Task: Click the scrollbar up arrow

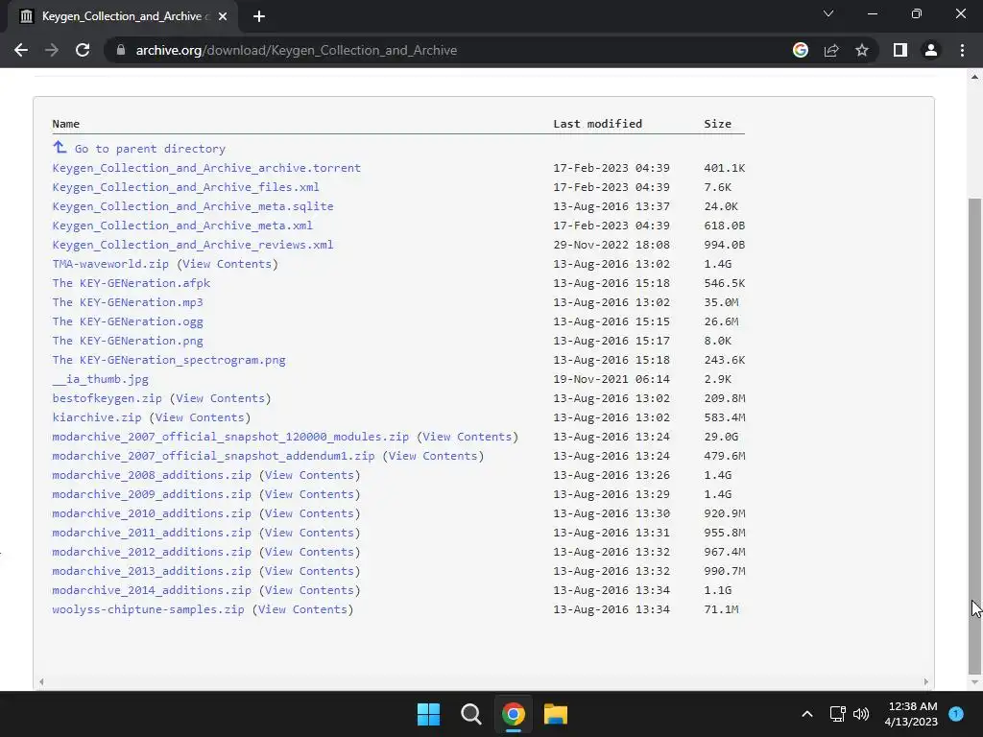Action: 974,77
